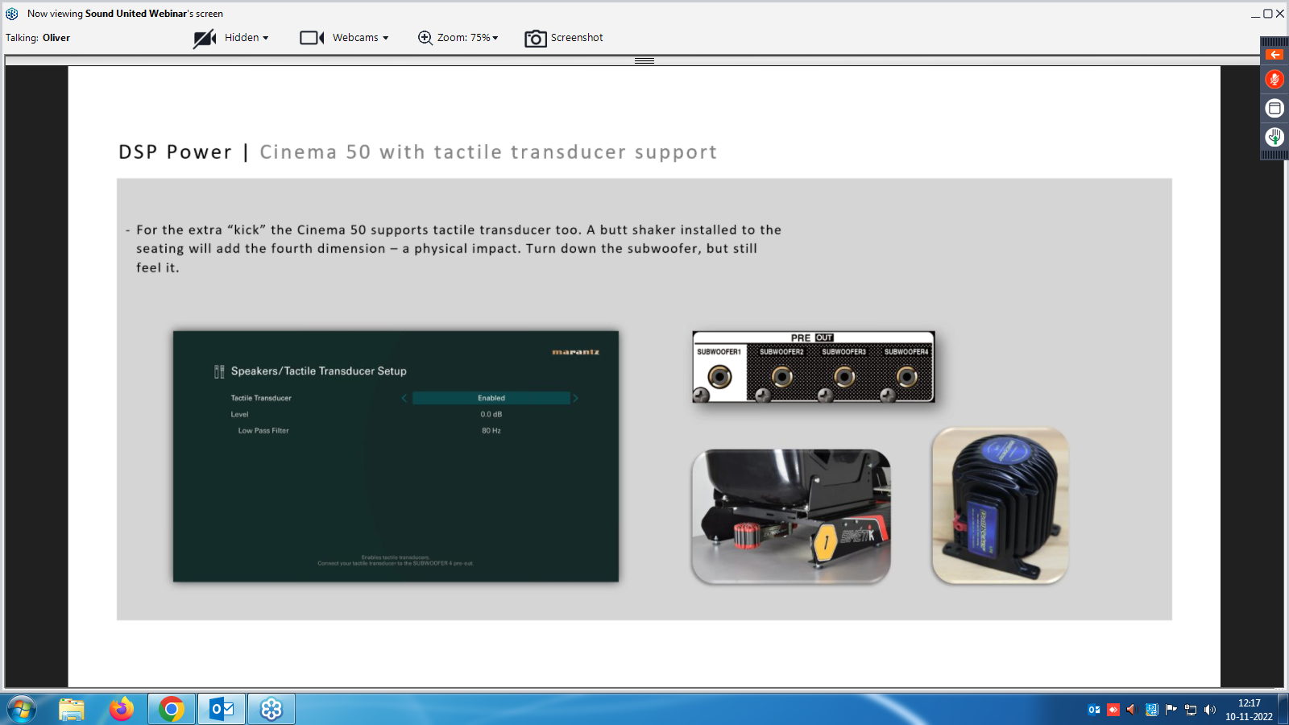Open the Zoom 75% dropdown
1289x725 pixels.
[467, 38]
